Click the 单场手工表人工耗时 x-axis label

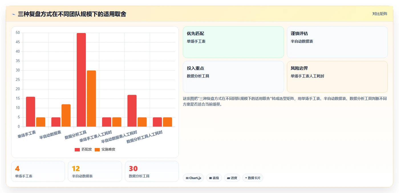96,136
